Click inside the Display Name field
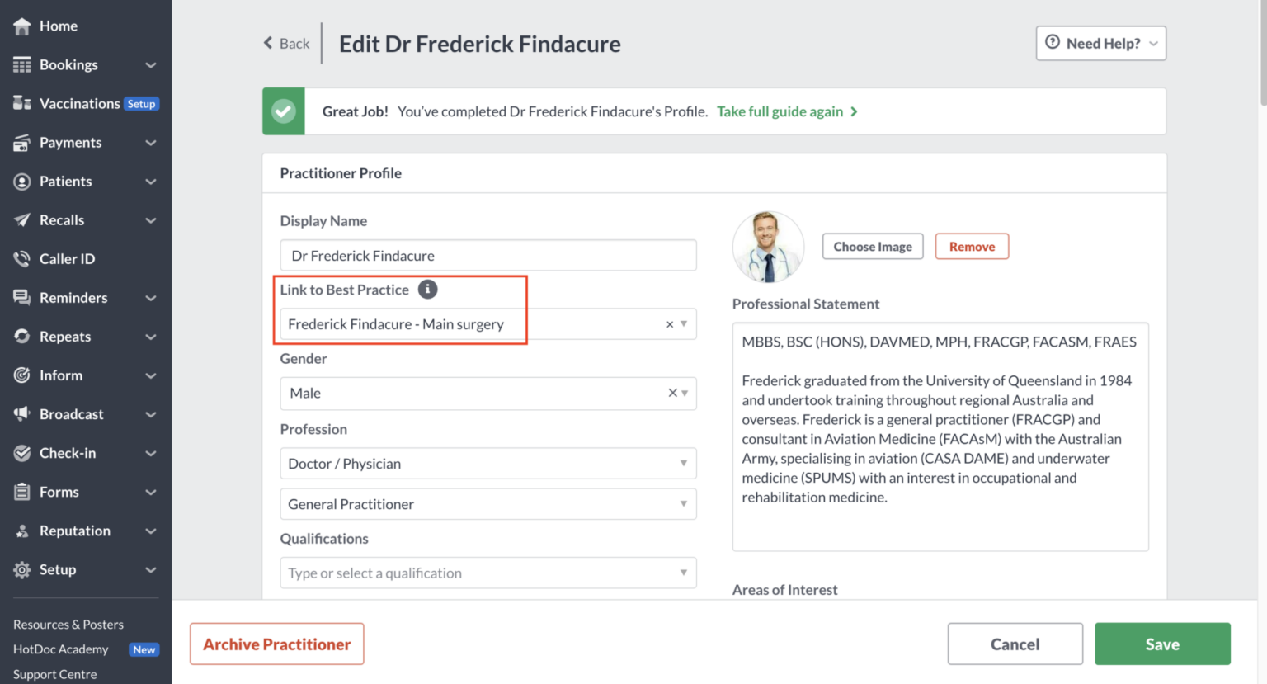This screenshot has width=1267, height=684. click(x=487, y=255)
